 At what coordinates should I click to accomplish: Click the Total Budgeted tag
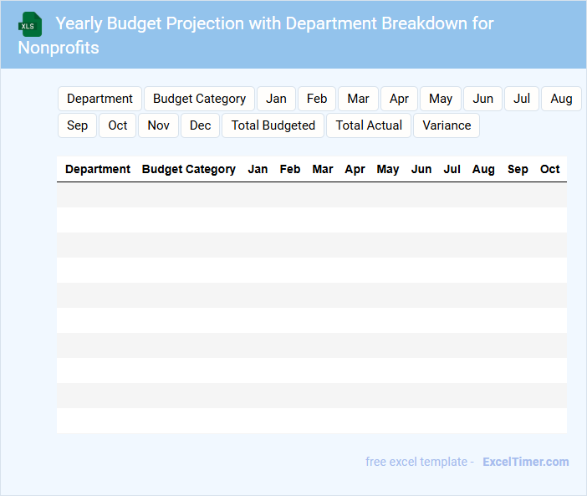click(273, 125)
